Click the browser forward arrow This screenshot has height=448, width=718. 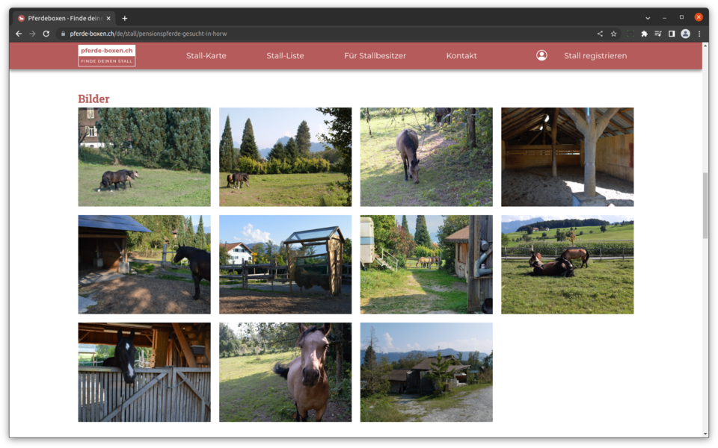(x=32, y=34)
